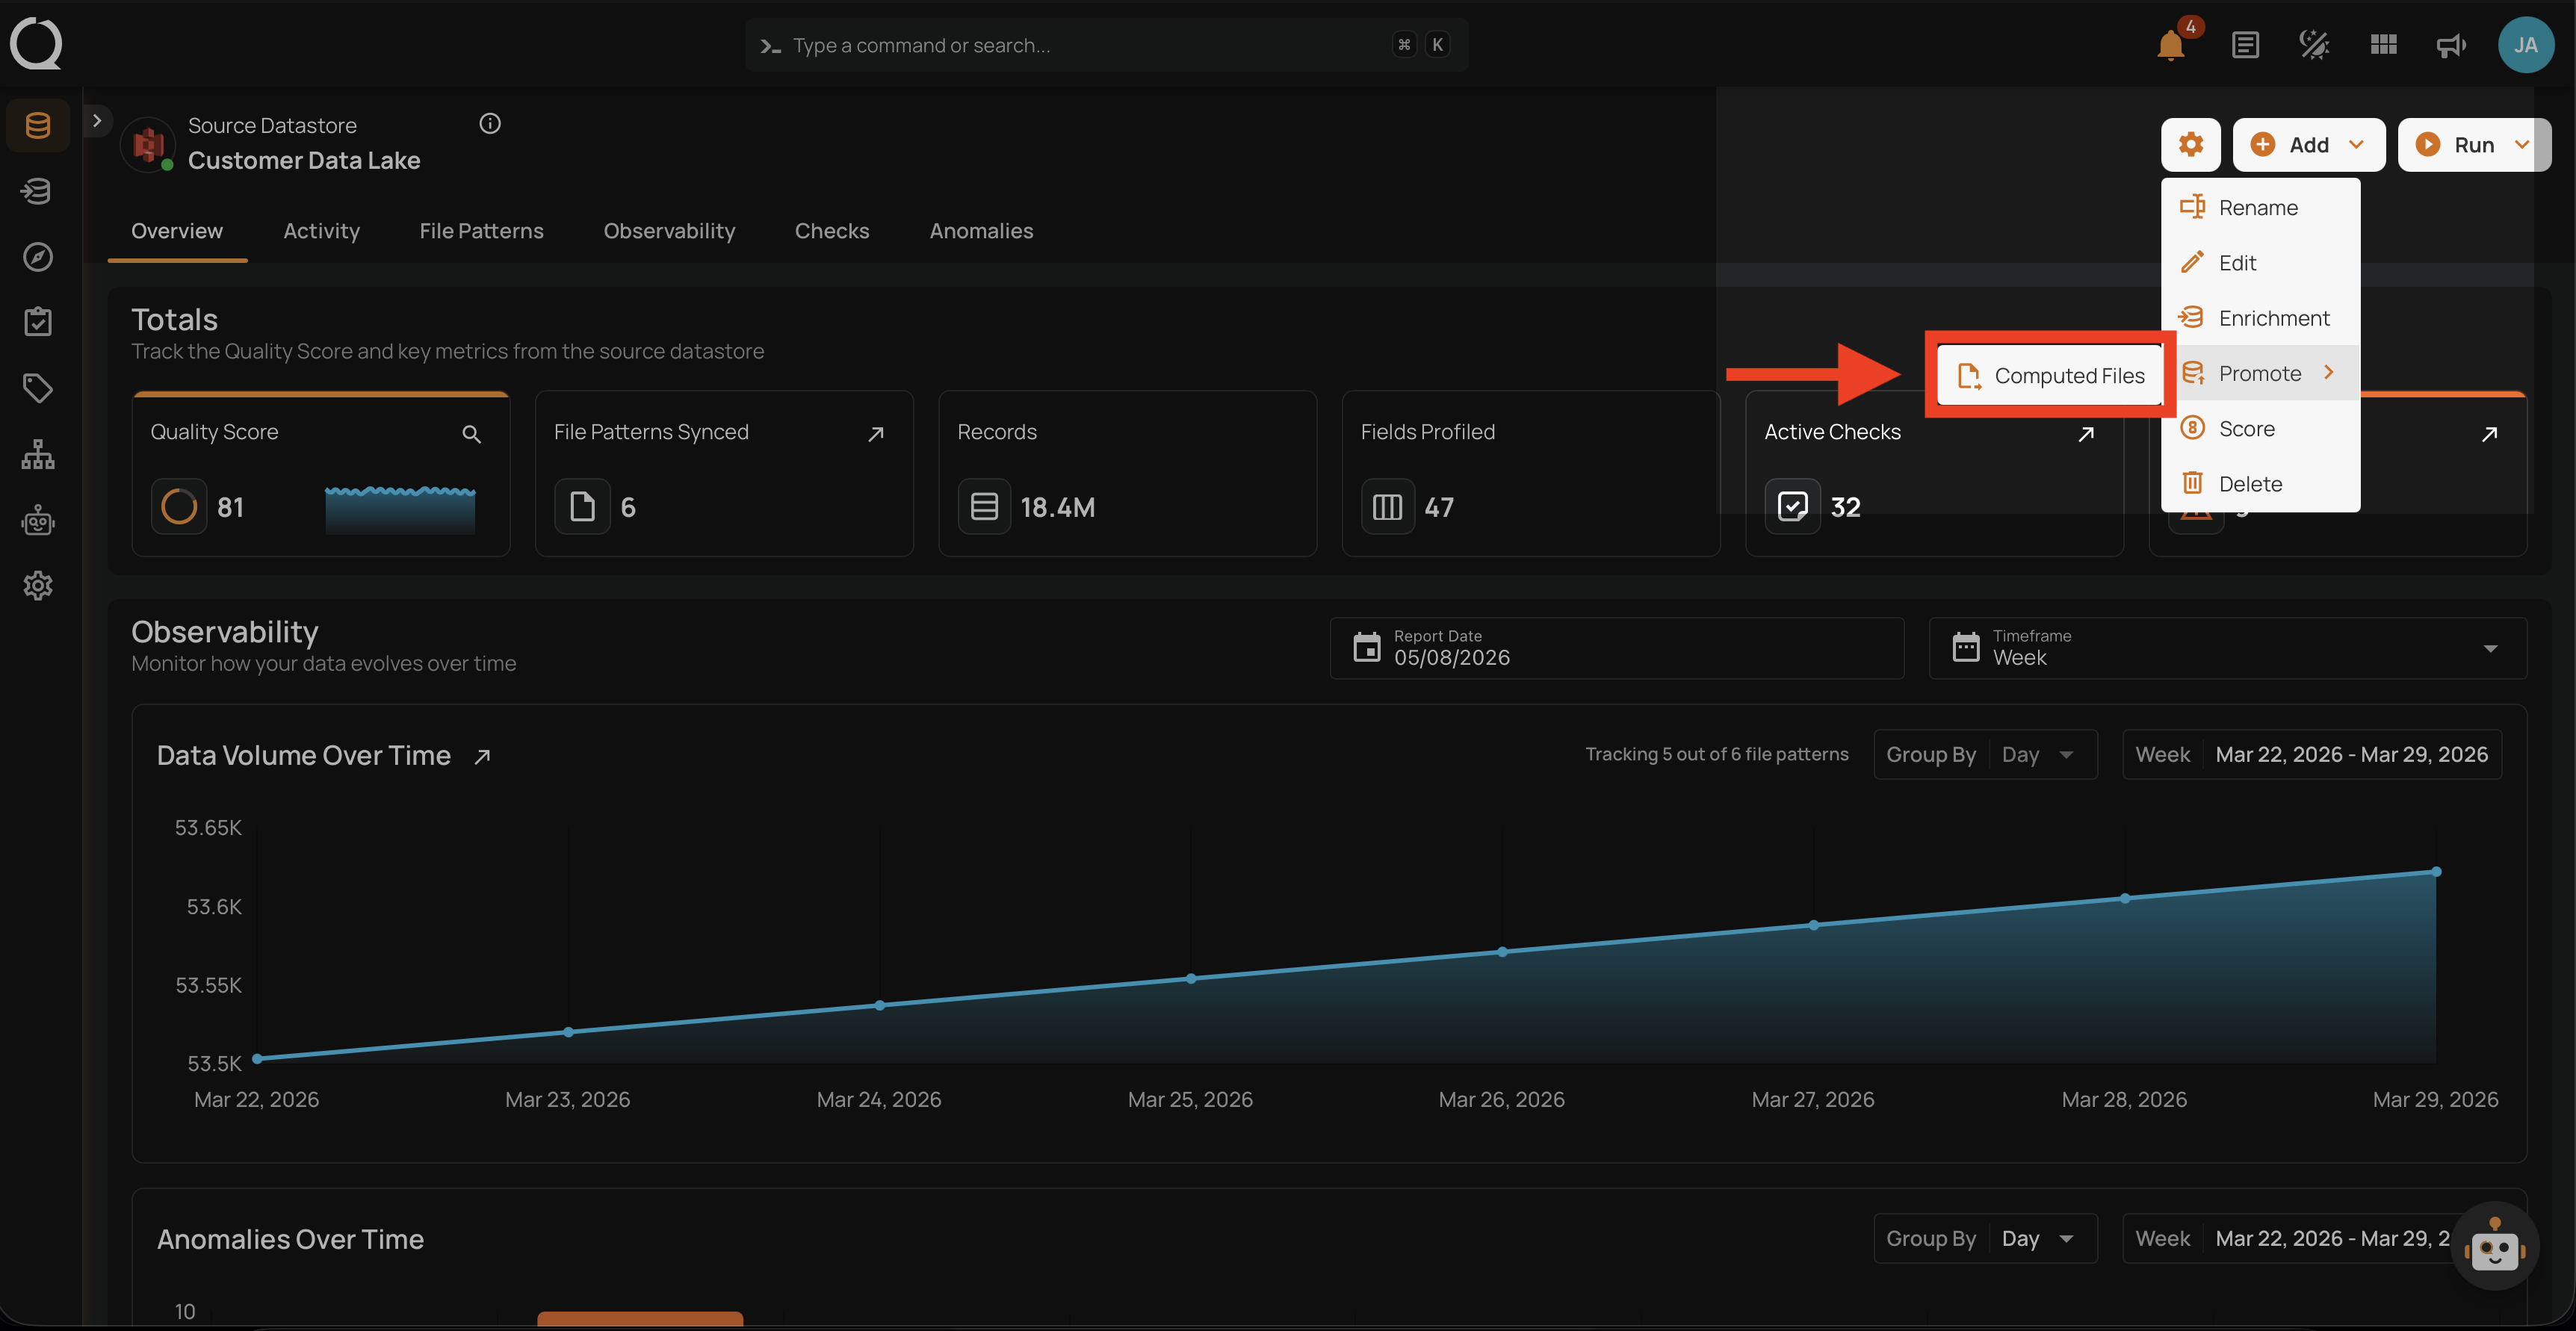
Task: Open File Patterns Synced arrow link
Action: (876, 434)
